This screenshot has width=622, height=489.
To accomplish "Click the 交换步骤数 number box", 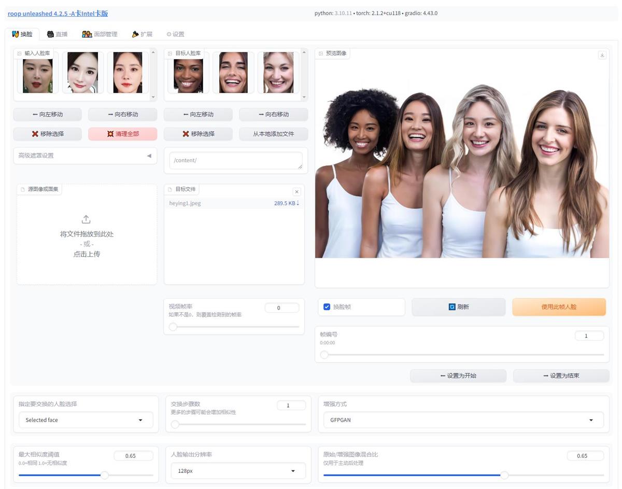I will tap(291, 406).
